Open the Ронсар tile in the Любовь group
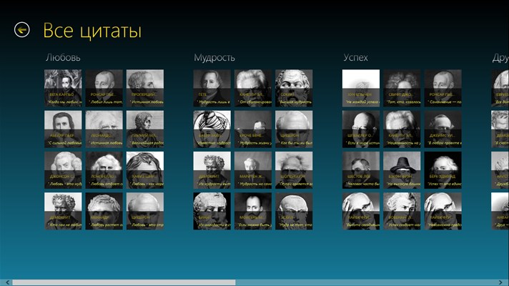 pyautogui.click(x=104, y=88)
